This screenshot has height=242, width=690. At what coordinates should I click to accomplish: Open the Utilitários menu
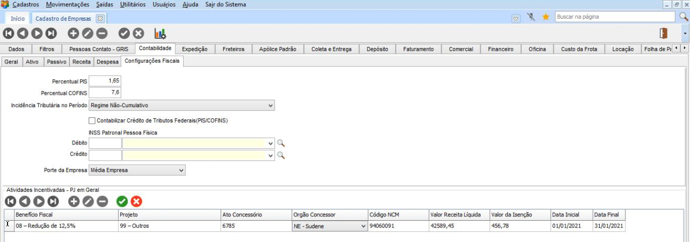pyautogui.click(x=133, y=4)
